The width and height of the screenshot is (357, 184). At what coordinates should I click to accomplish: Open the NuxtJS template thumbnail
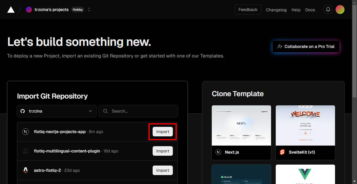tap(241, 174)
